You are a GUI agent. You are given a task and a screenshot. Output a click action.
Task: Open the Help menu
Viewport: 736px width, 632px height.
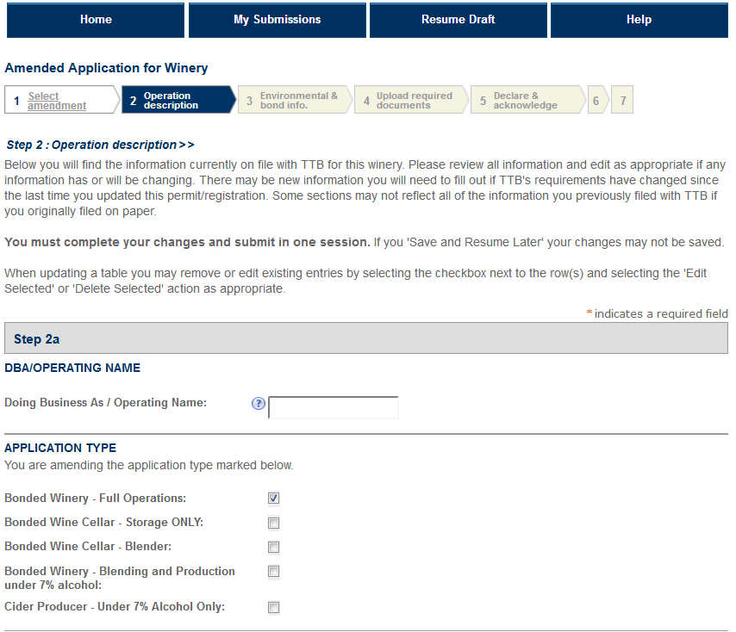(x=639, y=20)
